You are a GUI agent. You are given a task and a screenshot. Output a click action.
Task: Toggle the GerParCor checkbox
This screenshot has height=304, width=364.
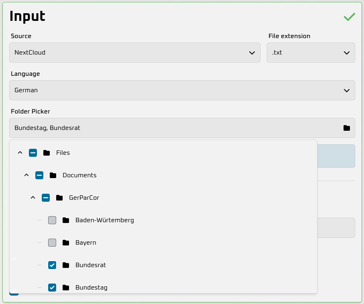(46, 198)
